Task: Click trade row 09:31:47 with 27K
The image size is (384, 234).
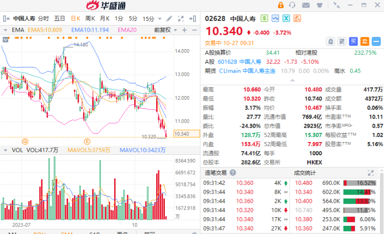Action: pyautogui.click(x=245, y=228)
